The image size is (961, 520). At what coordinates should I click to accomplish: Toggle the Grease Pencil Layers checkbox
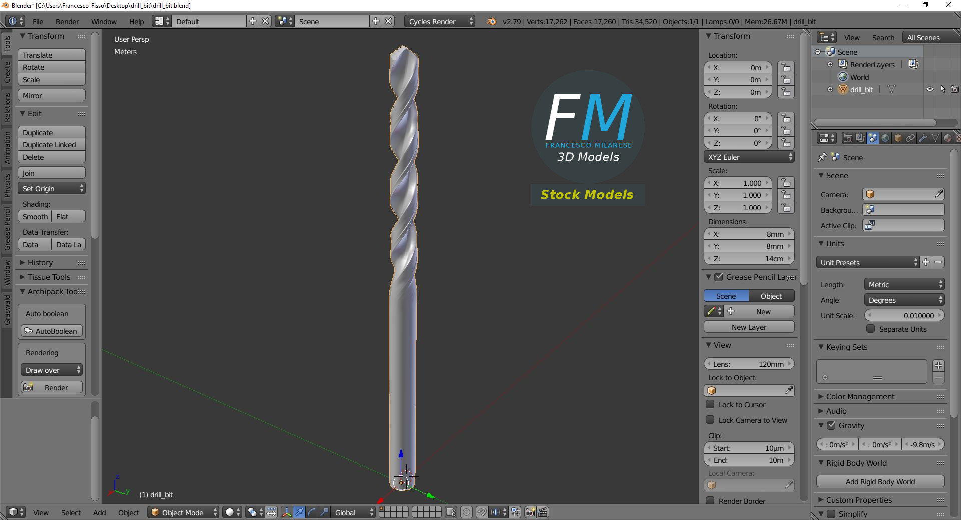point(719,277)
